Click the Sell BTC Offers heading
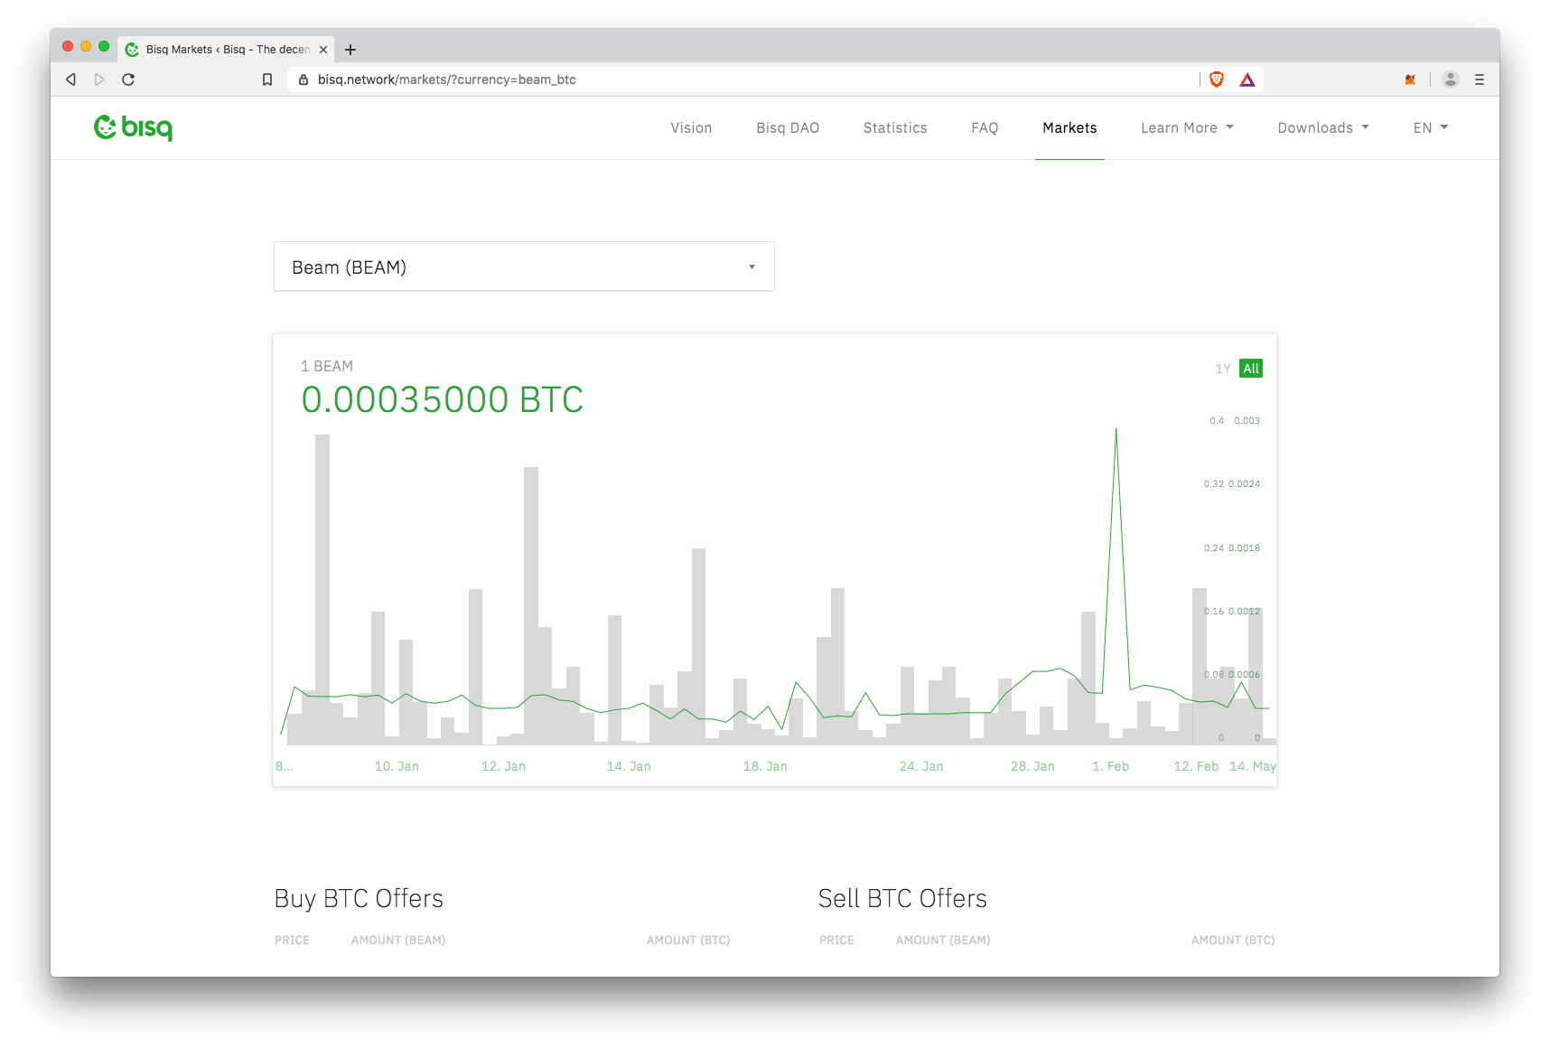Viewport: 1550px width, 1049px height. point(902,899)
